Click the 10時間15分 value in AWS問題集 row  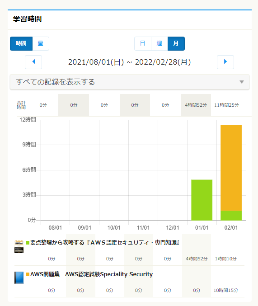[226, 290]
